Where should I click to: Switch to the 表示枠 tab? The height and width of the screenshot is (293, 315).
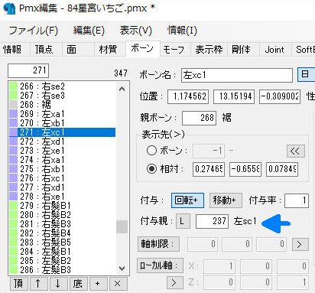pyautogui.click(x=209, y=49)
